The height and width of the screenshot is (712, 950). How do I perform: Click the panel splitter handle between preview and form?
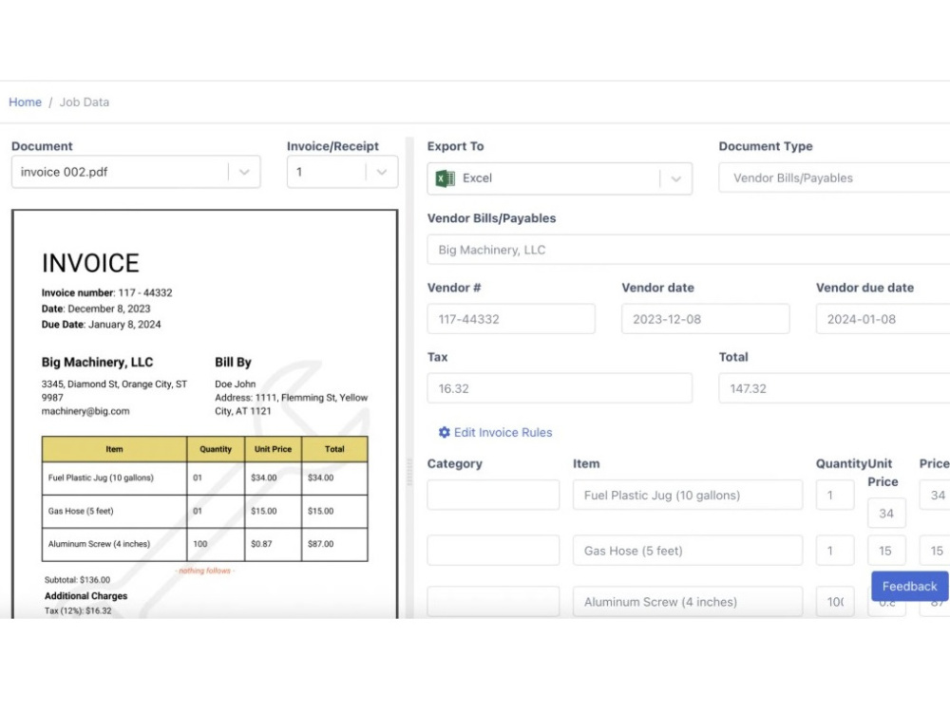409,472
